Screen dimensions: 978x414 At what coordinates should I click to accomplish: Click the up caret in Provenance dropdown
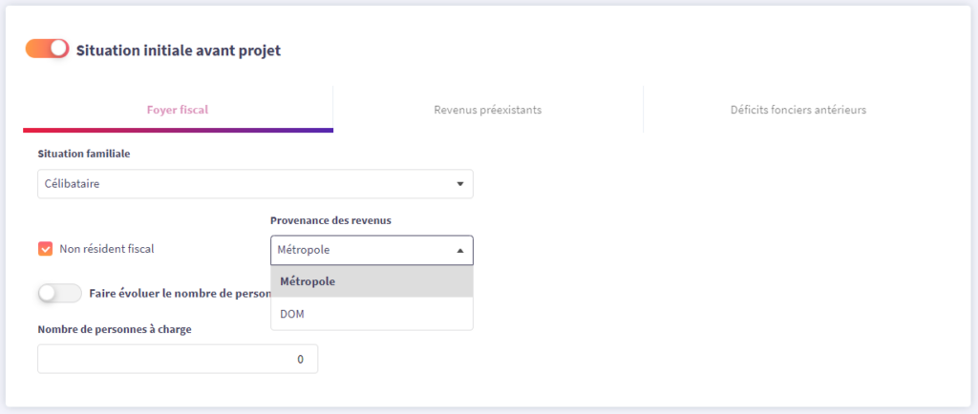pos(459,251)
